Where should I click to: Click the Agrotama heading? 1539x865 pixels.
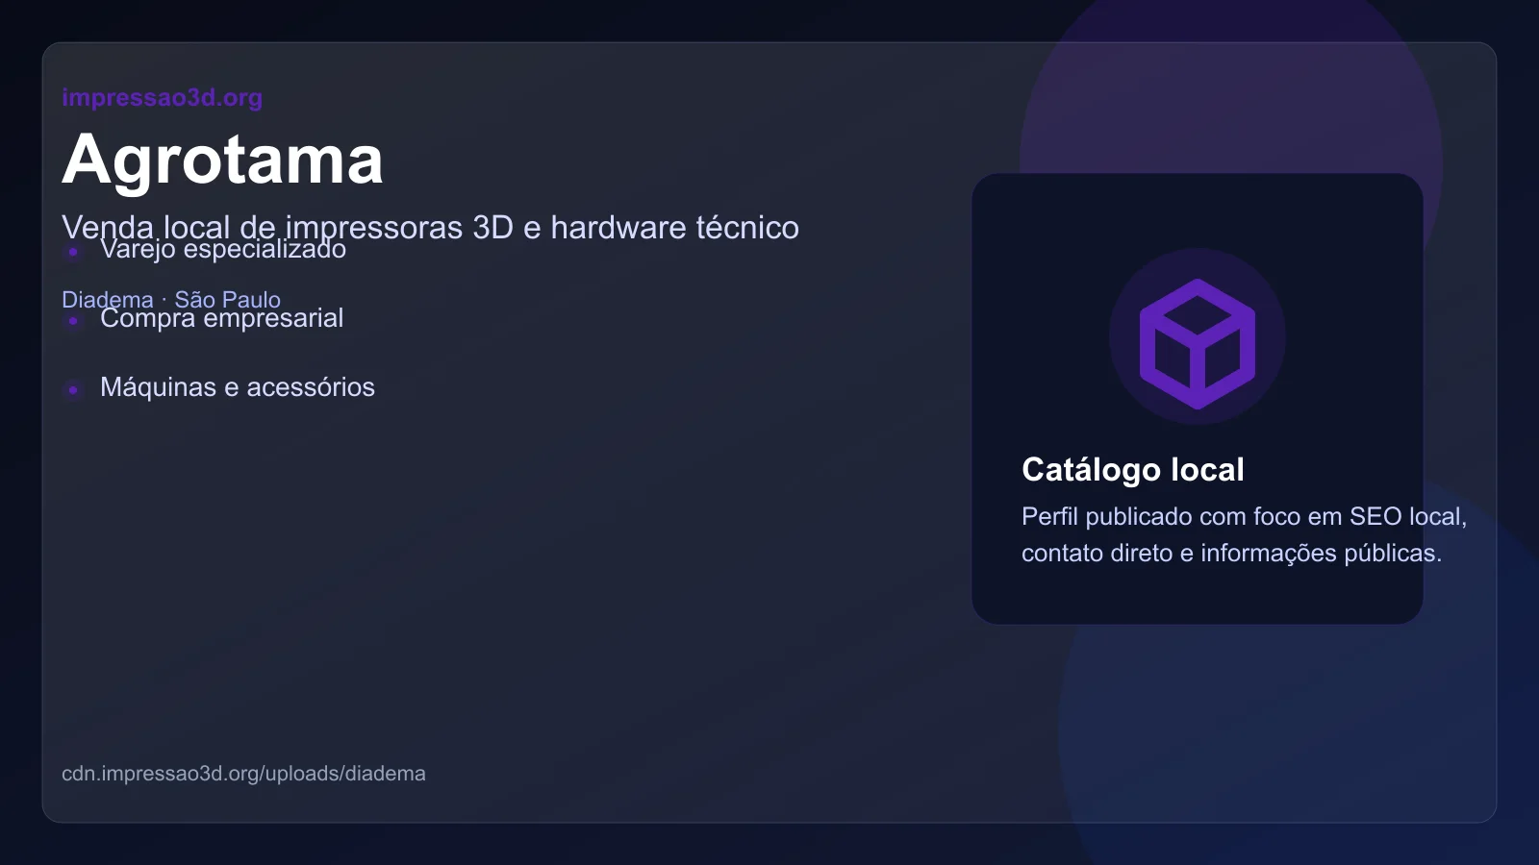coord(222,159)
